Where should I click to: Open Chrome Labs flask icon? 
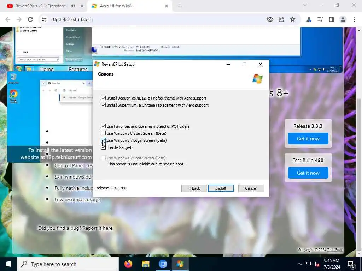(309, 20)
